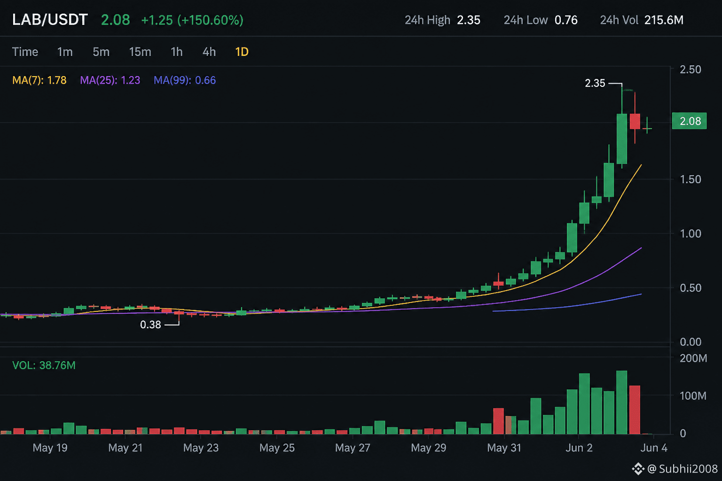
Task: Switch to the 4h interval
Action: click(x=209, y=52)
